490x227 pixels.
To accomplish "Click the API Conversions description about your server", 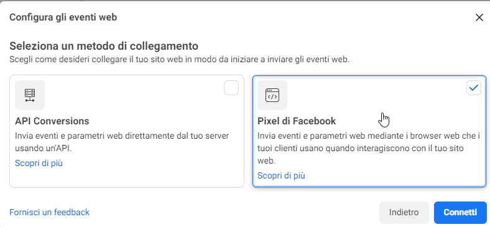I will 122,142.
